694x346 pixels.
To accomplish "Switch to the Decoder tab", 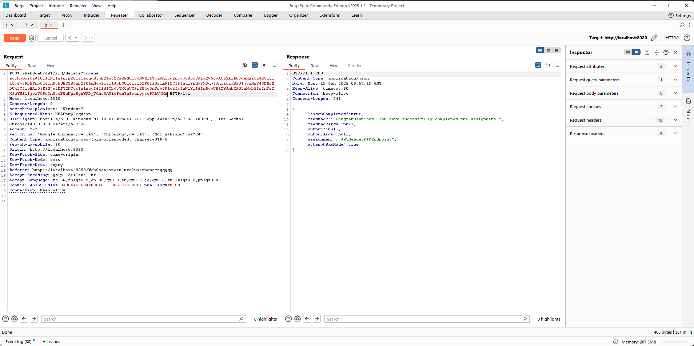I will (214, 15).
